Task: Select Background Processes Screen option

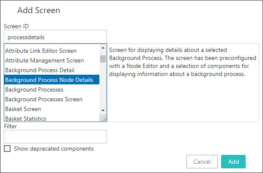Action: point(44,99)
